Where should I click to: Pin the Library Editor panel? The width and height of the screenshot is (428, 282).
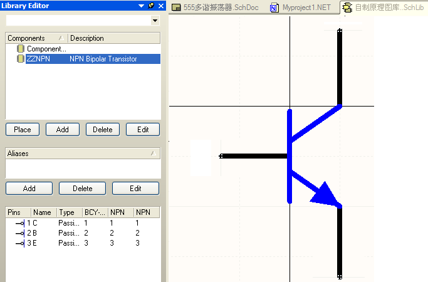(151, 6)
